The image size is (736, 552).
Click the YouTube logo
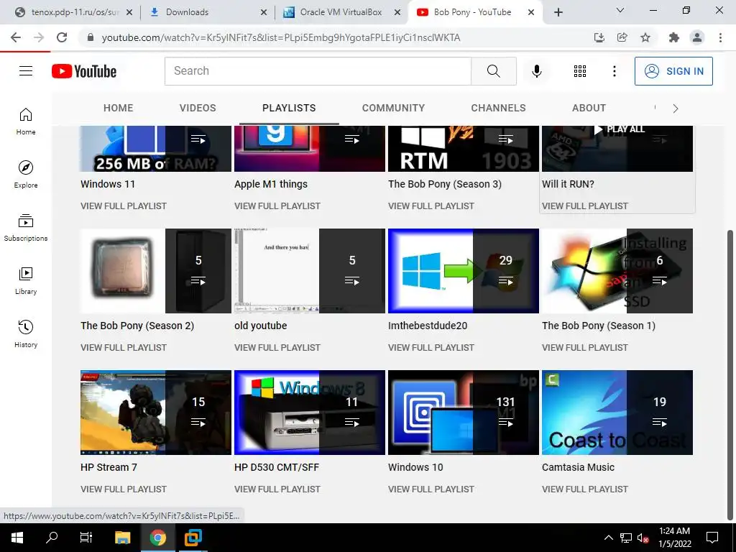tap(84, 71)
